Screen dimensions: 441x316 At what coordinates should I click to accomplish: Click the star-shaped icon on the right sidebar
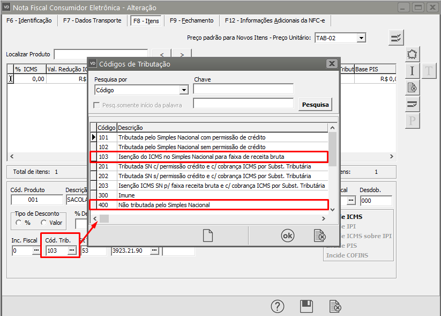pos(412,54)
